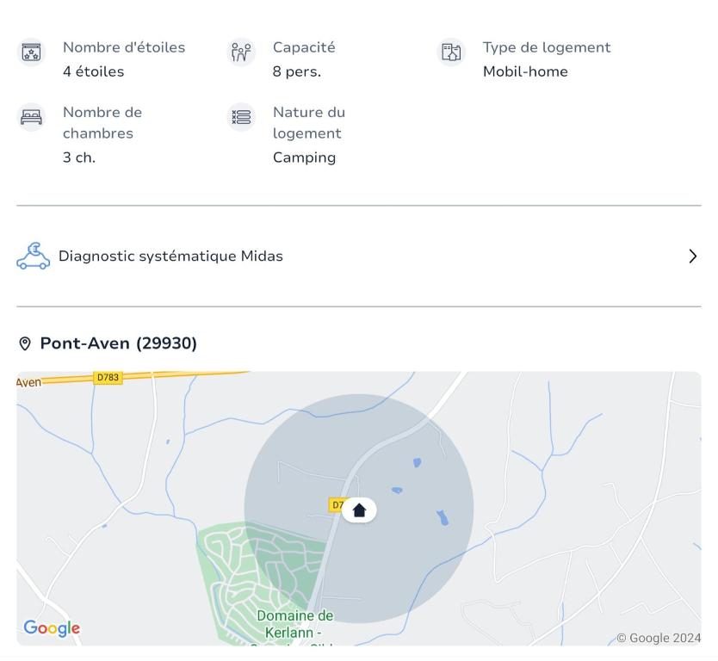This screenshot has height=661, width=718.
Task: Expand the Diagnostic systématique Midas chevron
Action: point(692,256)
